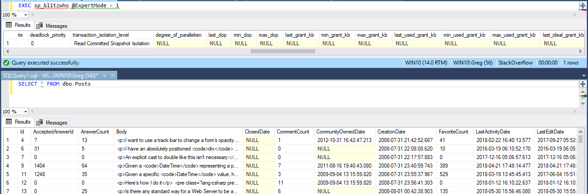Image resolution: width=588 pixels, height=194 pixels.
Task: Click the FavoriteCount cell showing 529
Action: [x=455, y=174]
